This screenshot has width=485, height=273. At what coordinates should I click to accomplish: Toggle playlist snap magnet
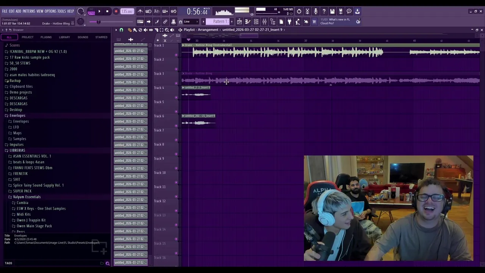pos(121,30)
